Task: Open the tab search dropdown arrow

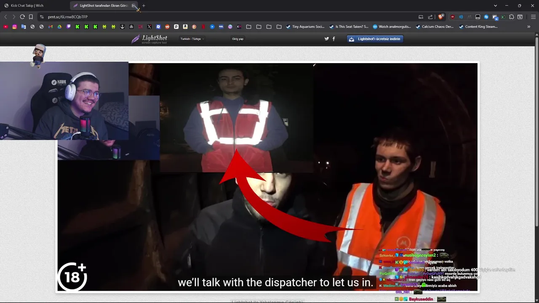Action: pyautogui.click(x=495, y=5)
